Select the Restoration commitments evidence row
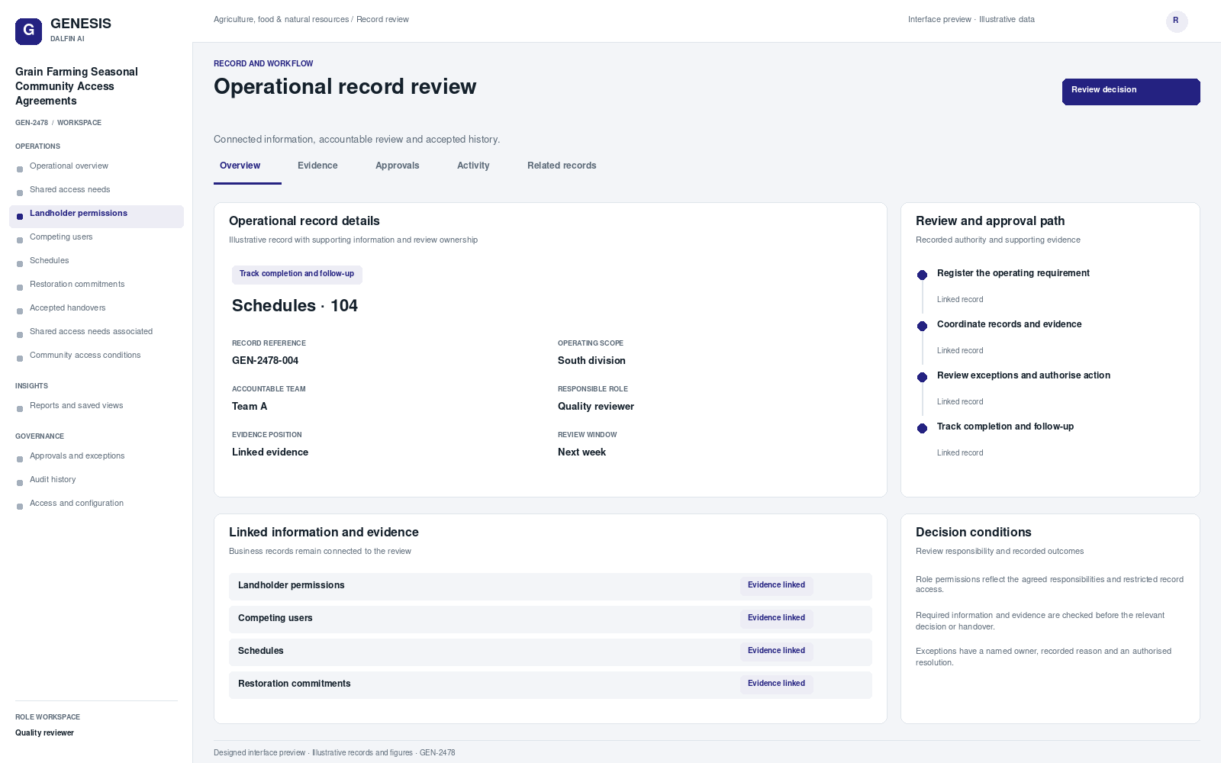 [550, 684]
